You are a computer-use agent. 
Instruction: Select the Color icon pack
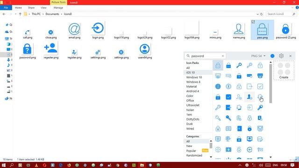pos(190,96)
